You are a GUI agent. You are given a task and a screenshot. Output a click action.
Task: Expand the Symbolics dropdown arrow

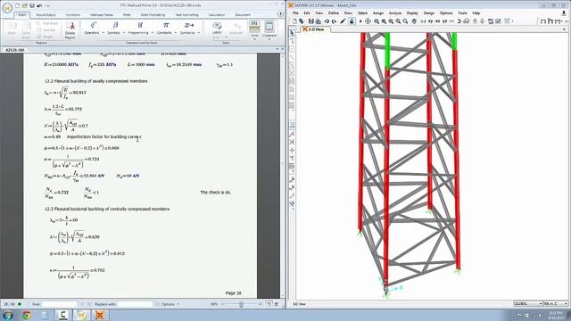[x=198, y=33]
